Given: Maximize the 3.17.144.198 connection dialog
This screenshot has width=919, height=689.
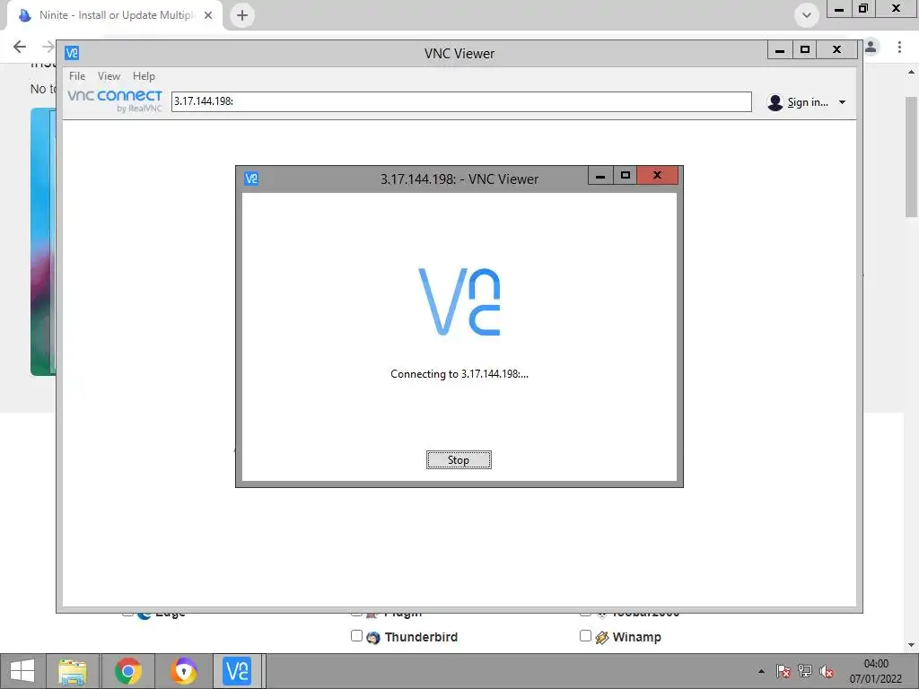Looking at the screenshot, I should pos(626,175).
